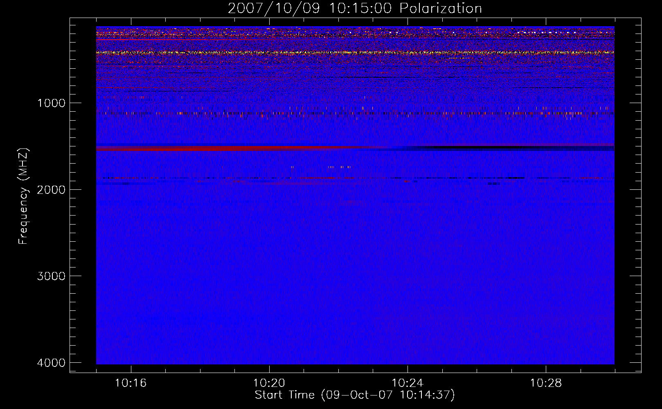
Task: Click the yellow interference line near the spectrogram top
Action: pyautogui.click(x=355, y=53)
